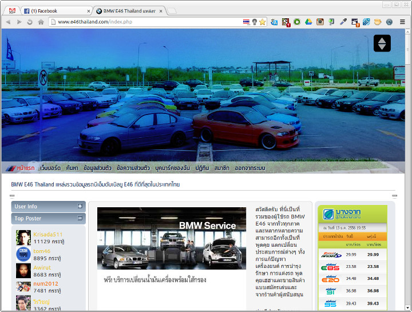
Task: Open the ปฏิทิน calendar menu item
Action: (202, 168)
